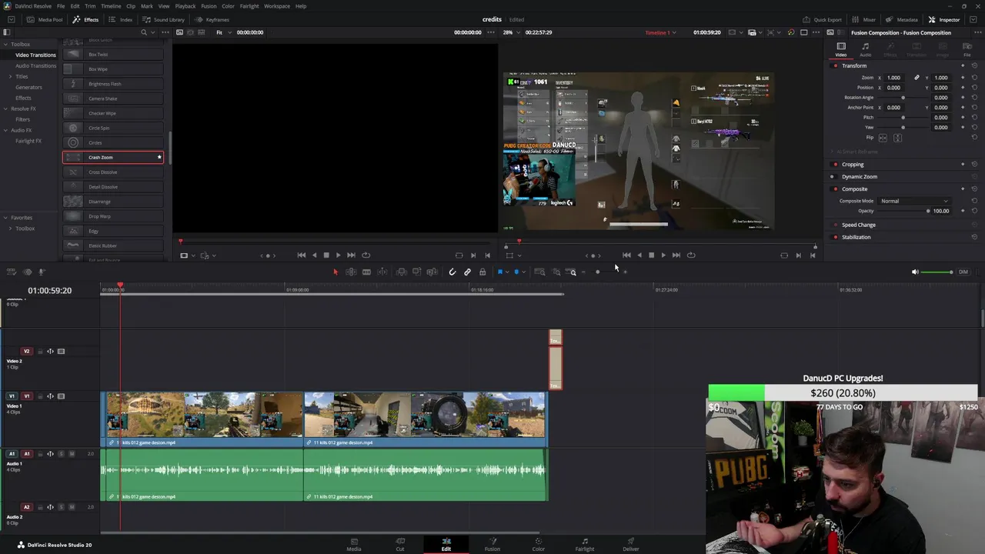
Task: Toggle position lock padlock icon
Action: [482, 272]
